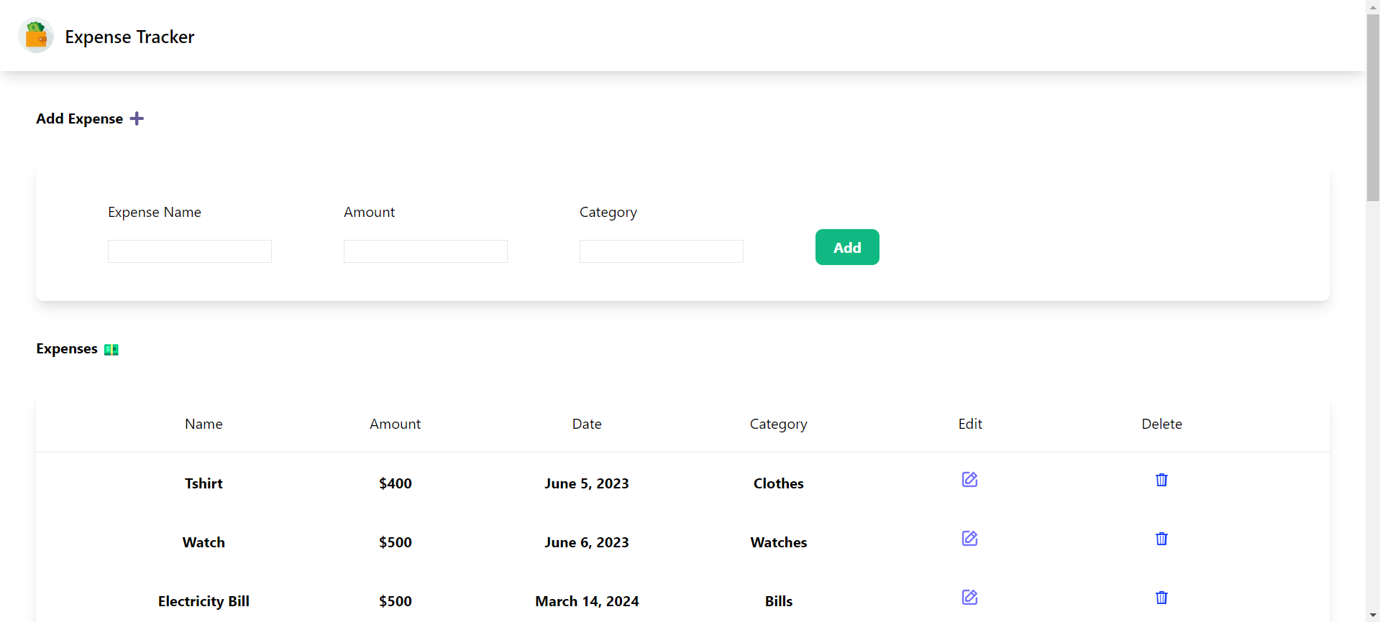Select the Tshirt name cell

coord(204,483)
